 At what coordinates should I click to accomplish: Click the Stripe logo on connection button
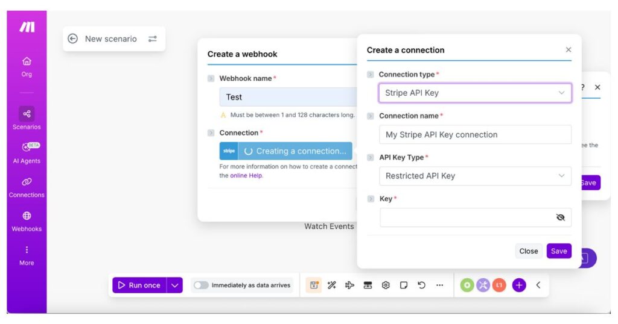click(229, 151)
